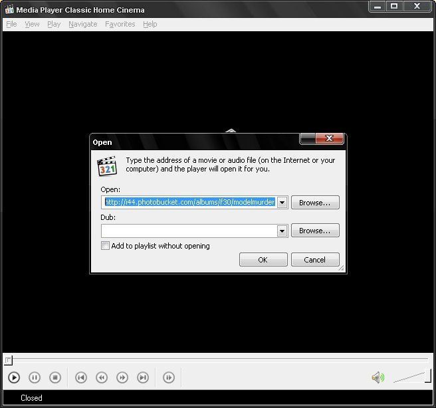
Task: Click the Pause playback icon
Action: [35, 377]
